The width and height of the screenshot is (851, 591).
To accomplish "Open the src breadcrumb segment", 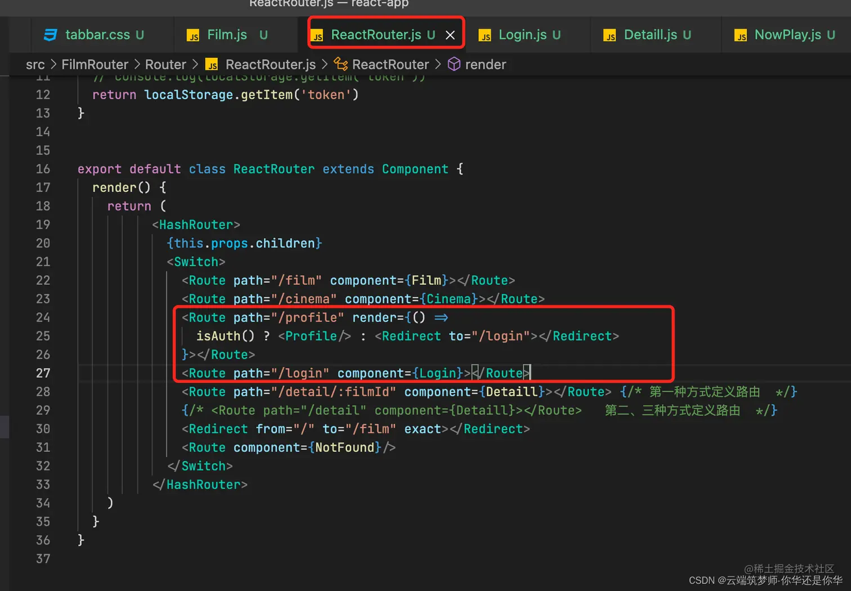I will pyautogui.click(x=35, y=65).
